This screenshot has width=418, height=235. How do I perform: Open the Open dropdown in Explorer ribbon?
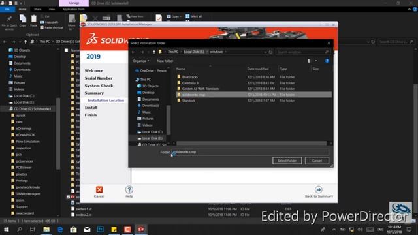coord(174,16)
